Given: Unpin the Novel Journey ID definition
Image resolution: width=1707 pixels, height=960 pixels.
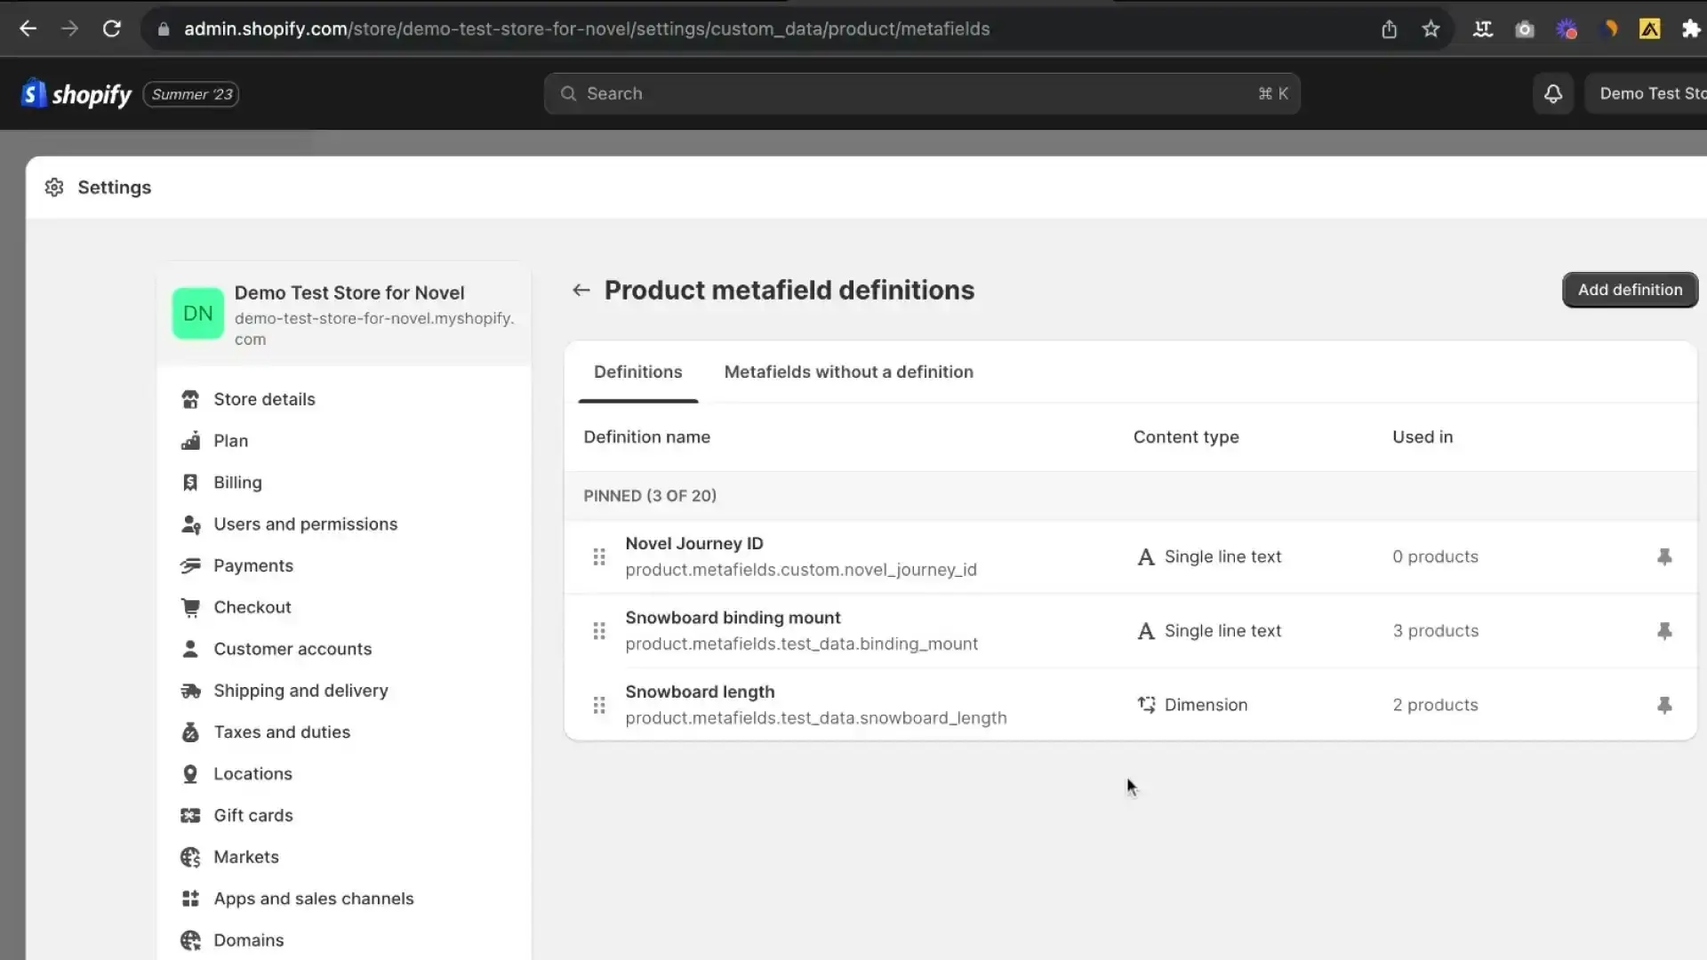Looking at the screenshot, I should pyautogui.click(x=1664, y=557).
